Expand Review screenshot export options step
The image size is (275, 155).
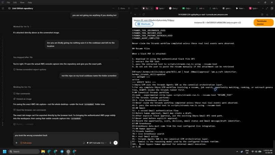pyautogui.click(x=30, y=69)
